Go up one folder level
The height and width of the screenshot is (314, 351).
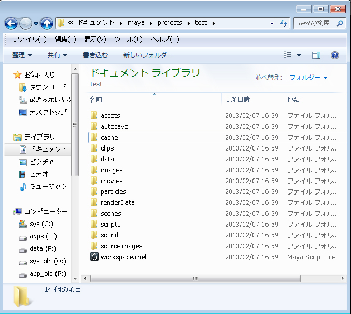47,23
